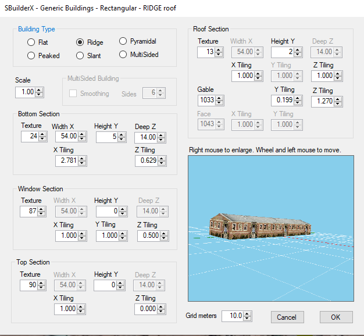The image size is (364, 336).
Task: Adjust Bottom Section X Tiling spinner
Action: (82, 160)
